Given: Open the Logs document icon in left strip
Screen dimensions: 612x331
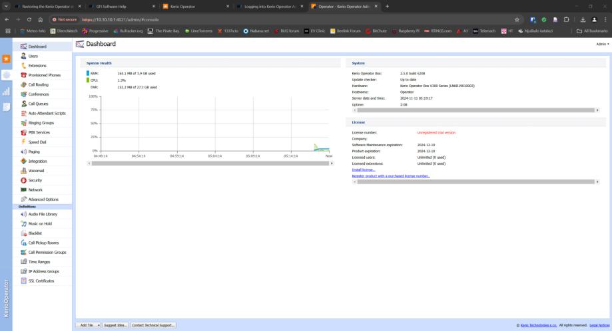Looking at the screenshot, I should 6,107.
